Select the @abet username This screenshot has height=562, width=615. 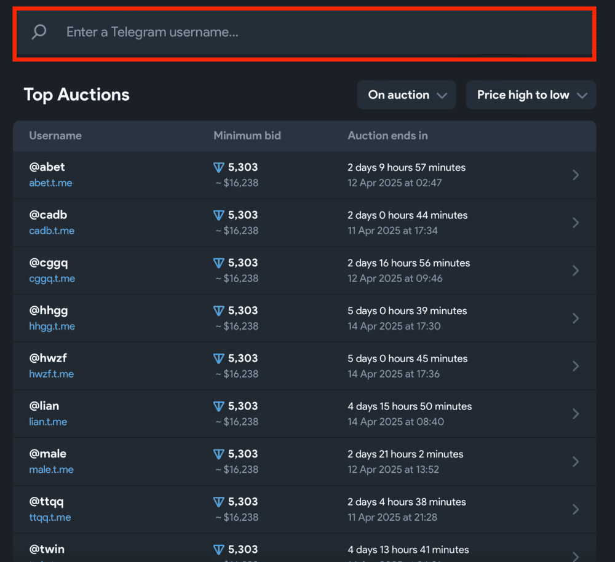click(x=47, y=167)
